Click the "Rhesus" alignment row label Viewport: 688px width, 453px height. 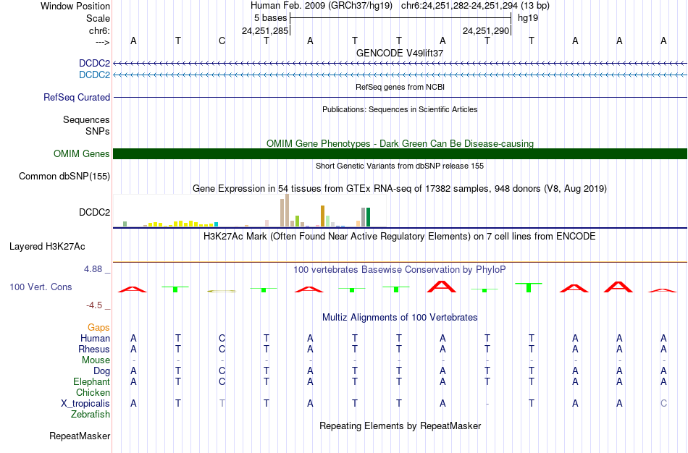coord(94,349)
